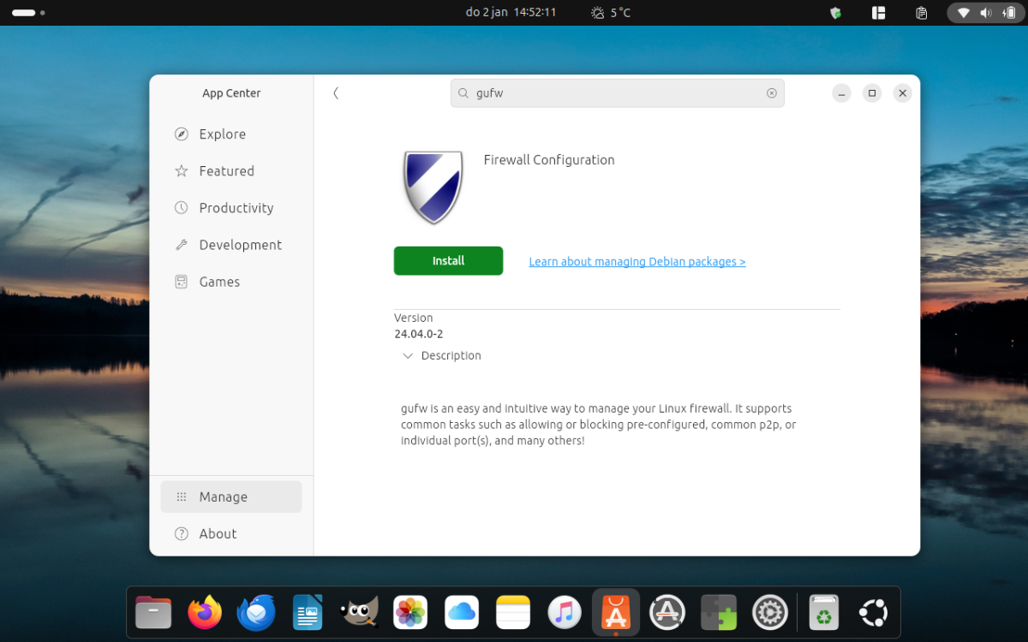Screen dimensions: 1028x642
Task: Click the clipboard indicator in top bar
Action: (922, 13)
